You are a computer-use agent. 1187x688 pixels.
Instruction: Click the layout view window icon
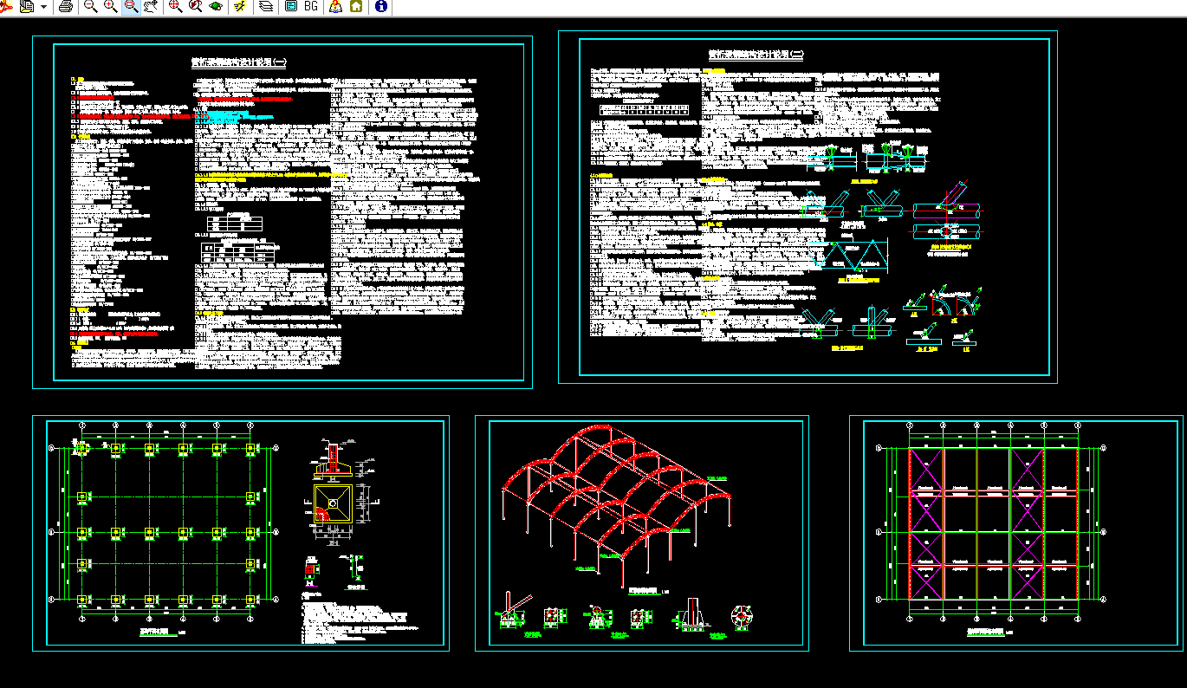[290, 6]
